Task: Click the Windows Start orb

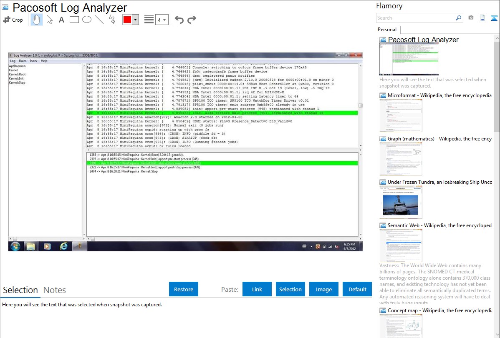Action: [x=15, y=246]
